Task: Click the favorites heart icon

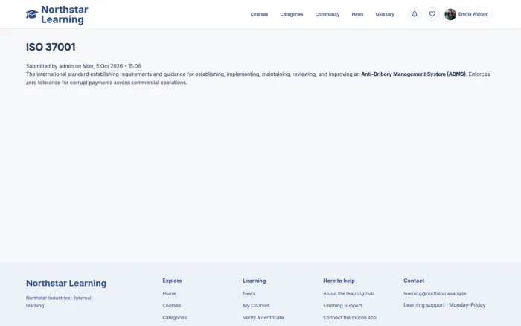Action: (432, 14)
